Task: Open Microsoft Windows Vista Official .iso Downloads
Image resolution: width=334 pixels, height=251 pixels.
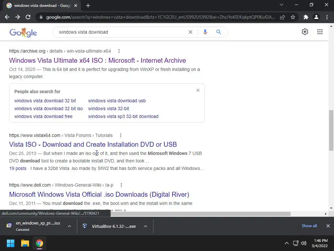Action: pos(99,194)
